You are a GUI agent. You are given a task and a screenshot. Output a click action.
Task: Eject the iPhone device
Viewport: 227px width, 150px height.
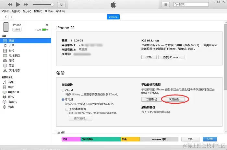[47, 25]
